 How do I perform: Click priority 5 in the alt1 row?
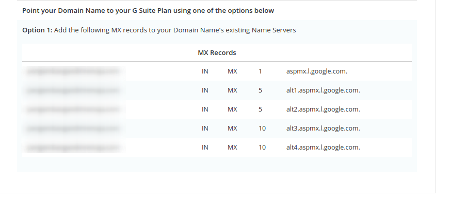click(x=260, y=90)
